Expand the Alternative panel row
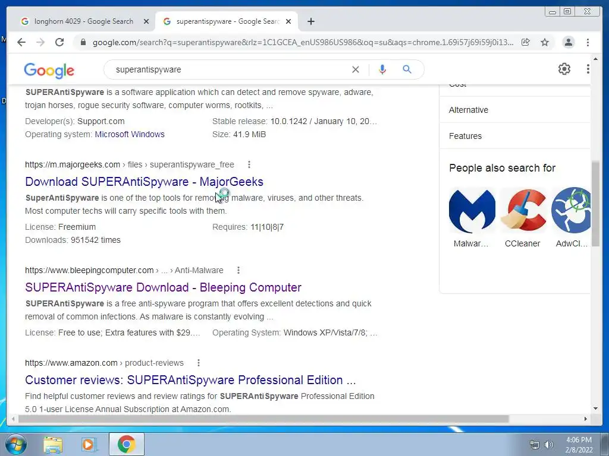609x456 pixels. [515, 110]
